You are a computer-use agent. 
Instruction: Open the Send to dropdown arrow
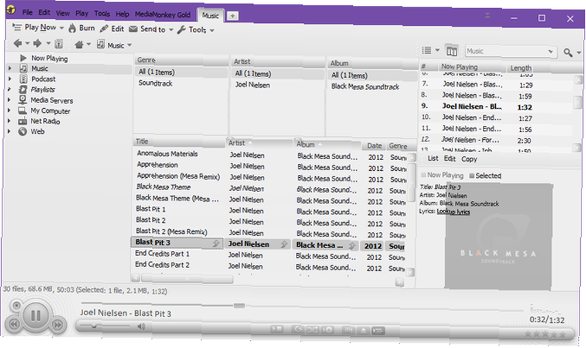point(171,30)
